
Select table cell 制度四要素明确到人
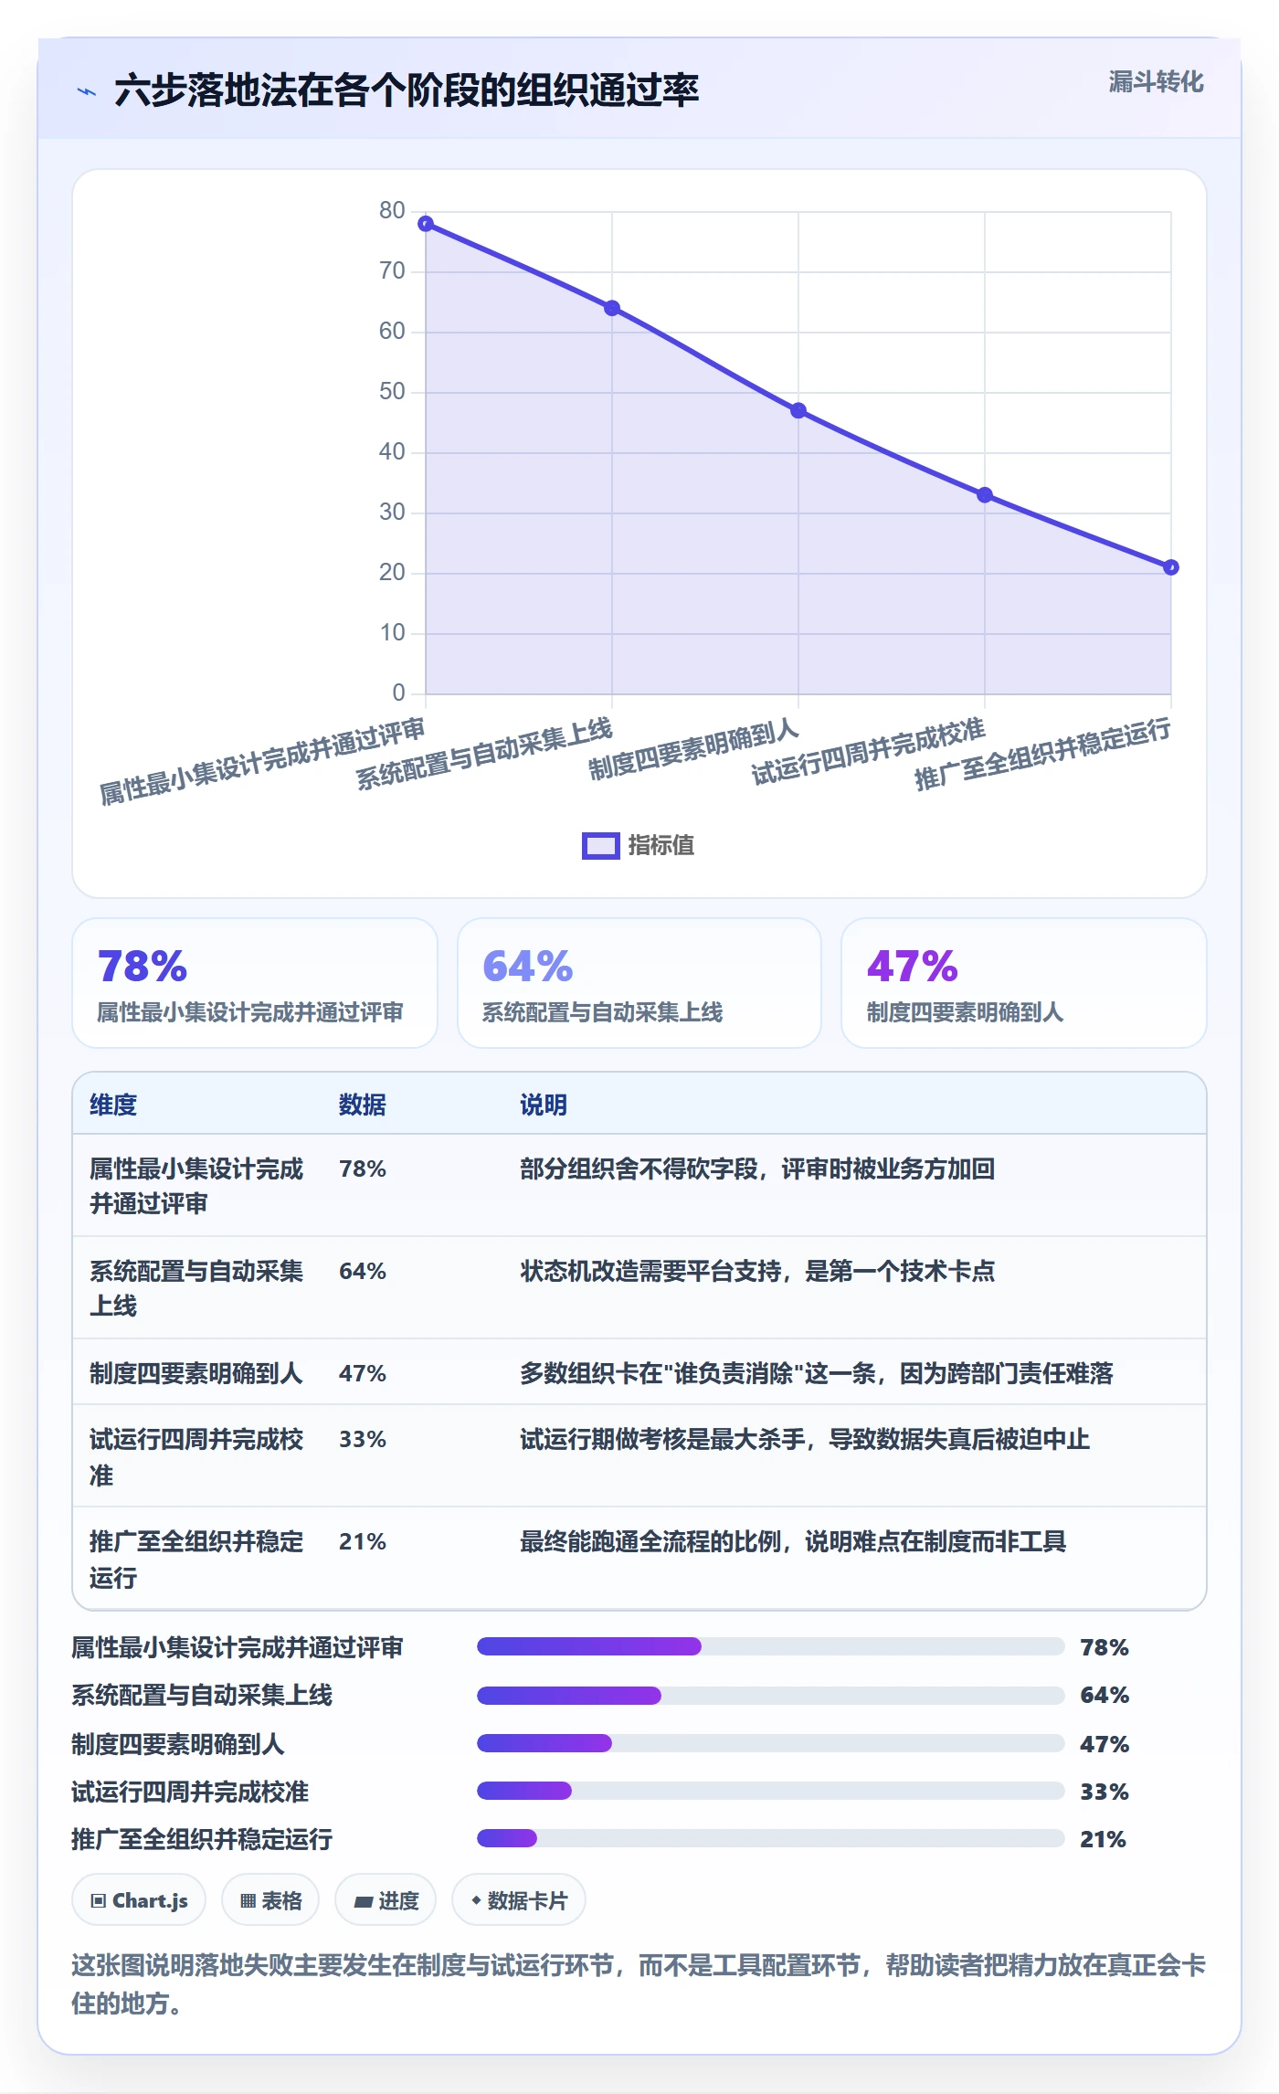(x=196, y=1373)
